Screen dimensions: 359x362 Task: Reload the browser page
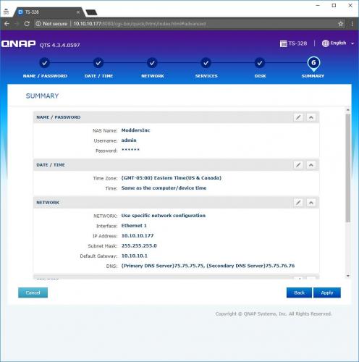coord(27,24)
